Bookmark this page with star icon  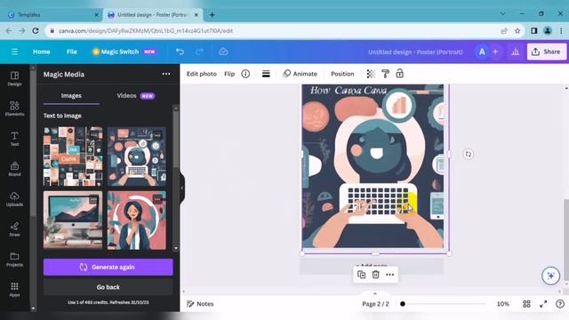click(x=517, y=31)
